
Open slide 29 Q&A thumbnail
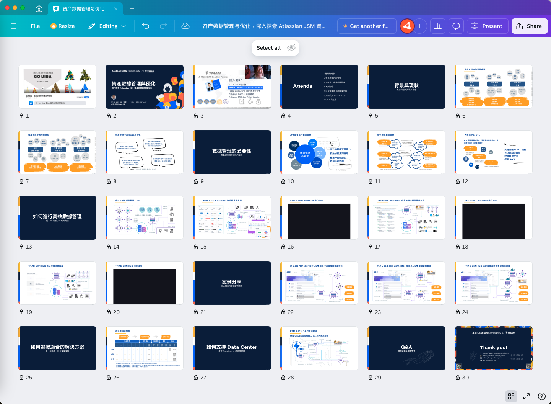pyautogui.click(x=406, y=348)
